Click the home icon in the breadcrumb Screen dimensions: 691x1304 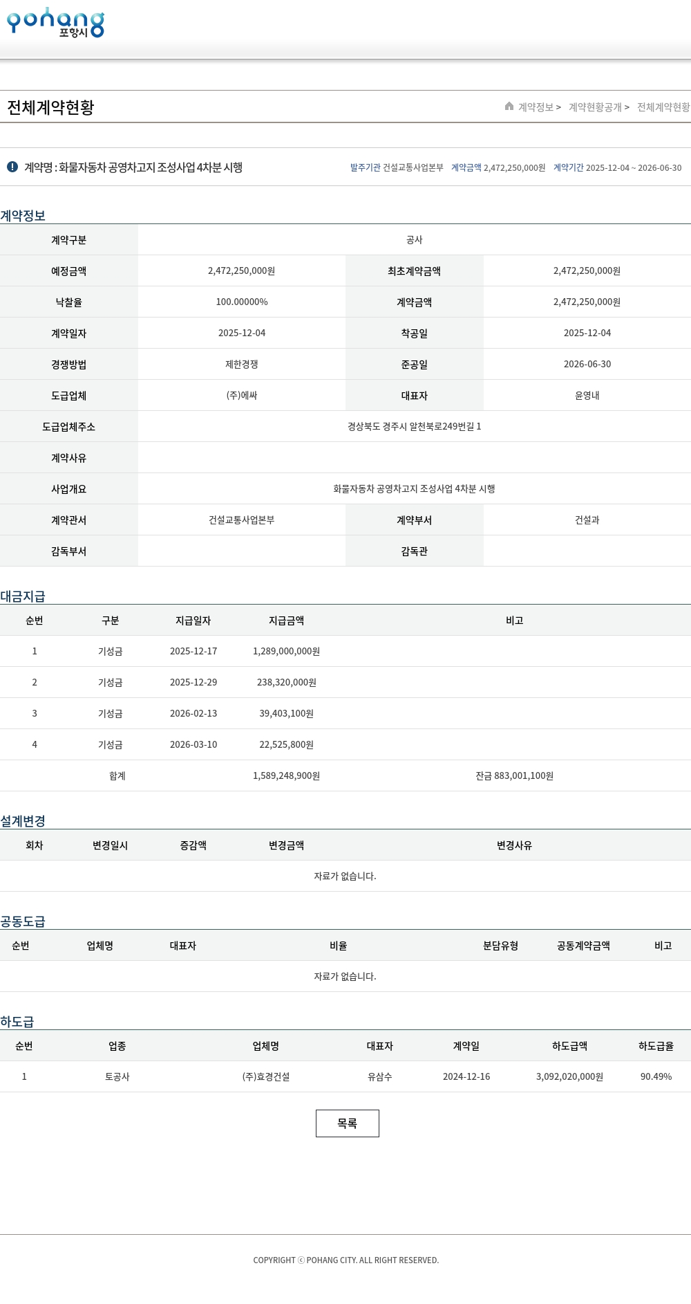[509, 107]
